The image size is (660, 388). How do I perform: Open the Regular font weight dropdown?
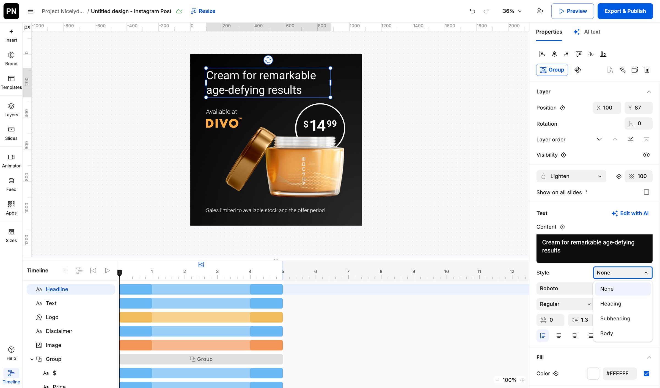pos(565,304)
